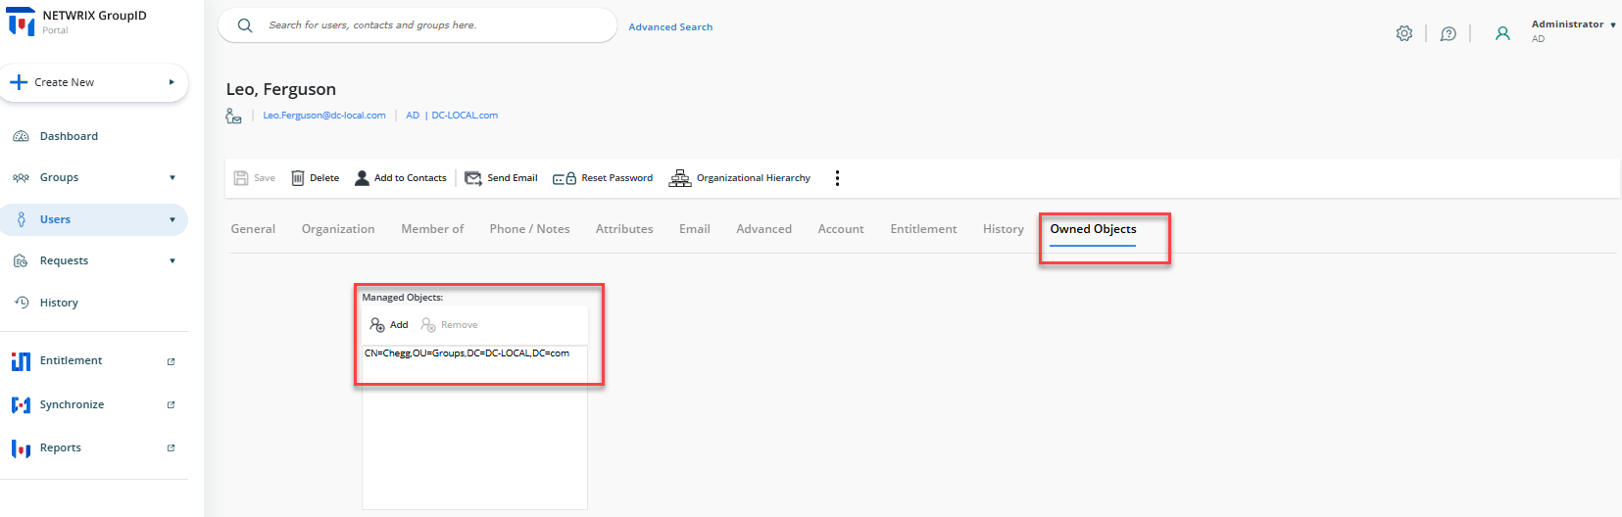This screenshot has height=517, width=1622.
Task: Switch to the Entitlement tab
Action: click(923, 229)
